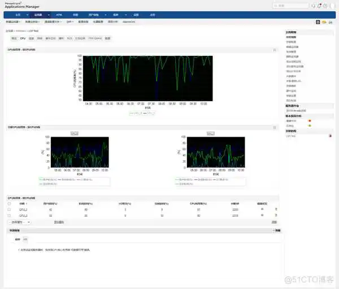Tick the select-all checkbox in the CPU table header

coord(9,204)
